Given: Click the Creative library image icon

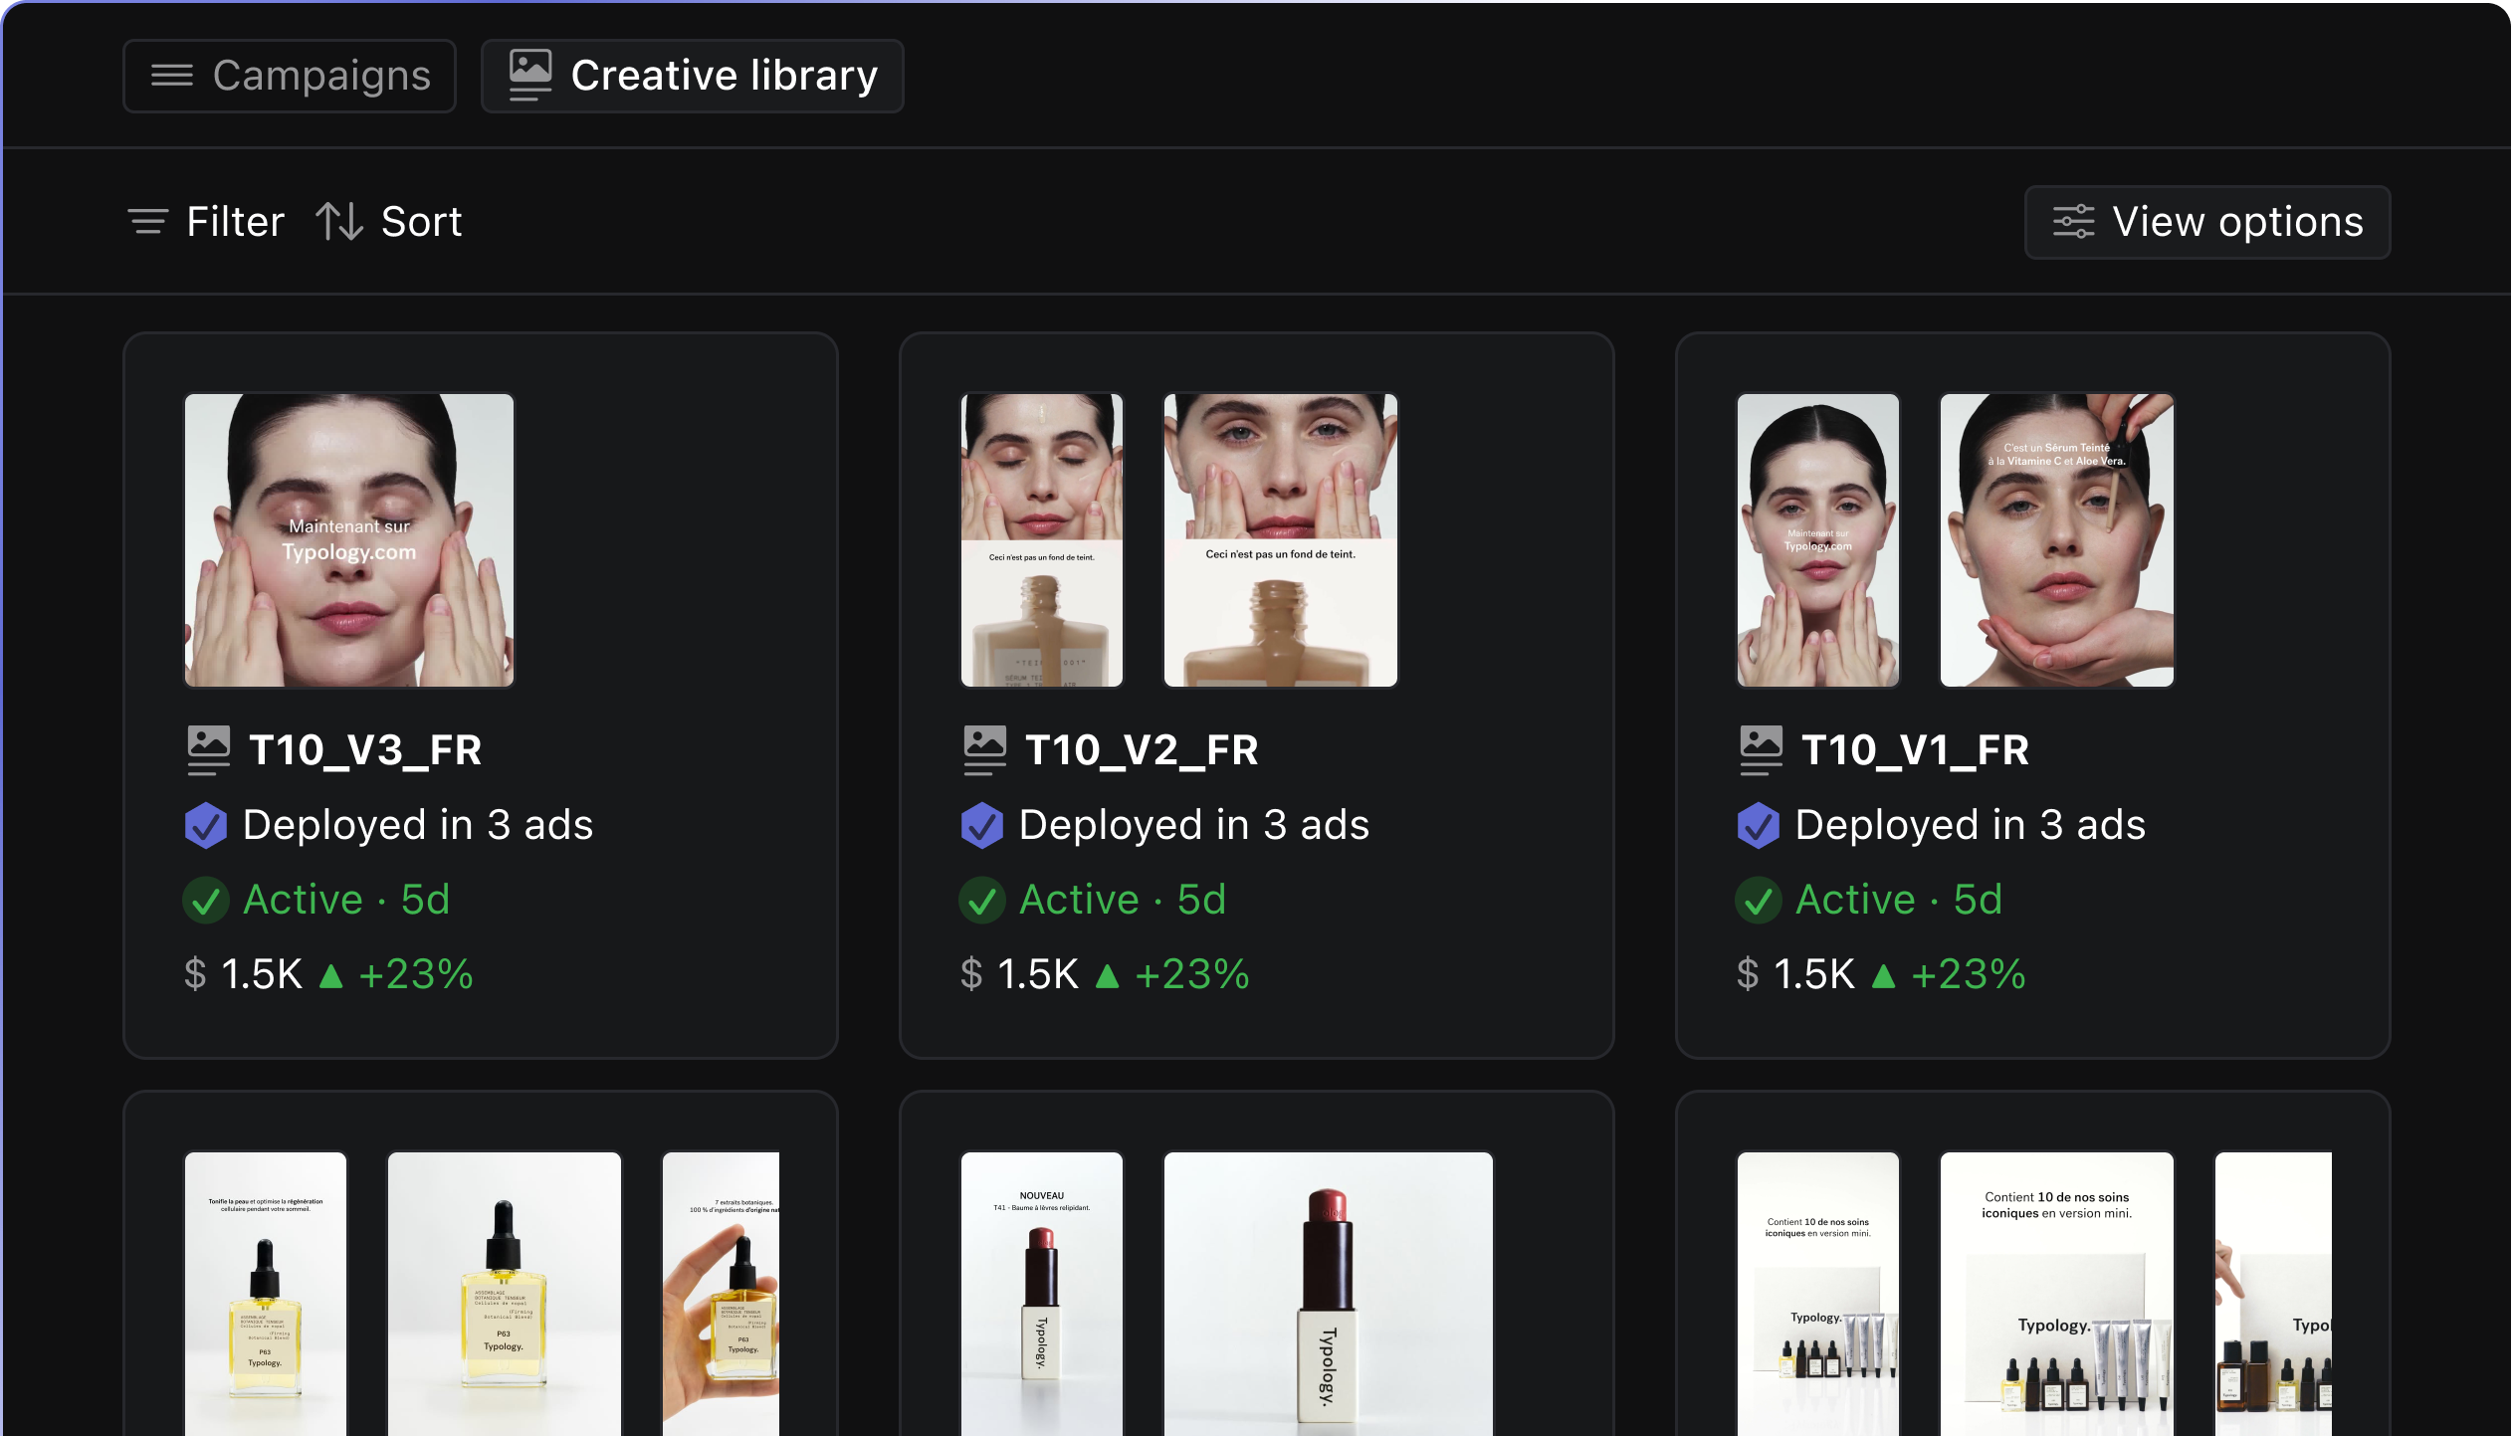Looking at the screenshot, I should [530, 76].
